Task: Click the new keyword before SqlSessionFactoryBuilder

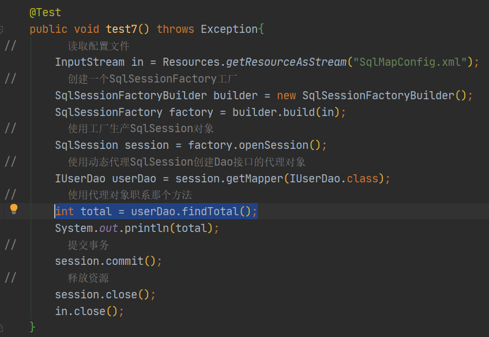Action: click(x=286, y=95)
